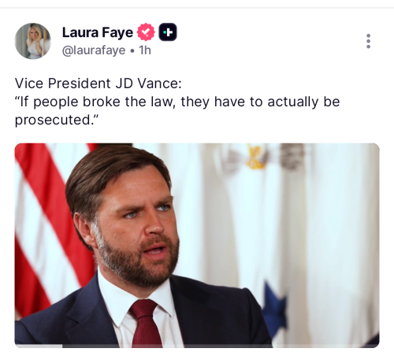This screenshot has width=394, height=363.
Task: Open post via 1h timestamp
Action: point(145,50)
